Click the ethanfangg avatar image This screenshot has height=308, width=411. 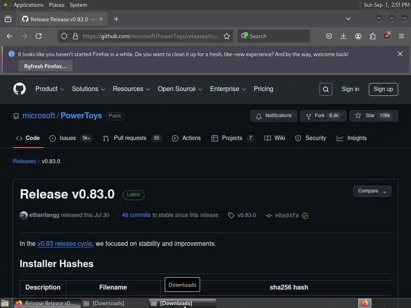point(24,215)
